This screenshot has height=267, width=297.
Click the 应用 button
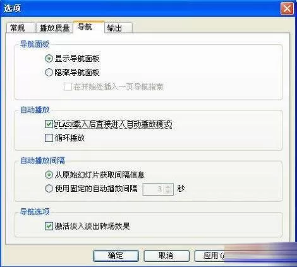click(x=210, y=256)
